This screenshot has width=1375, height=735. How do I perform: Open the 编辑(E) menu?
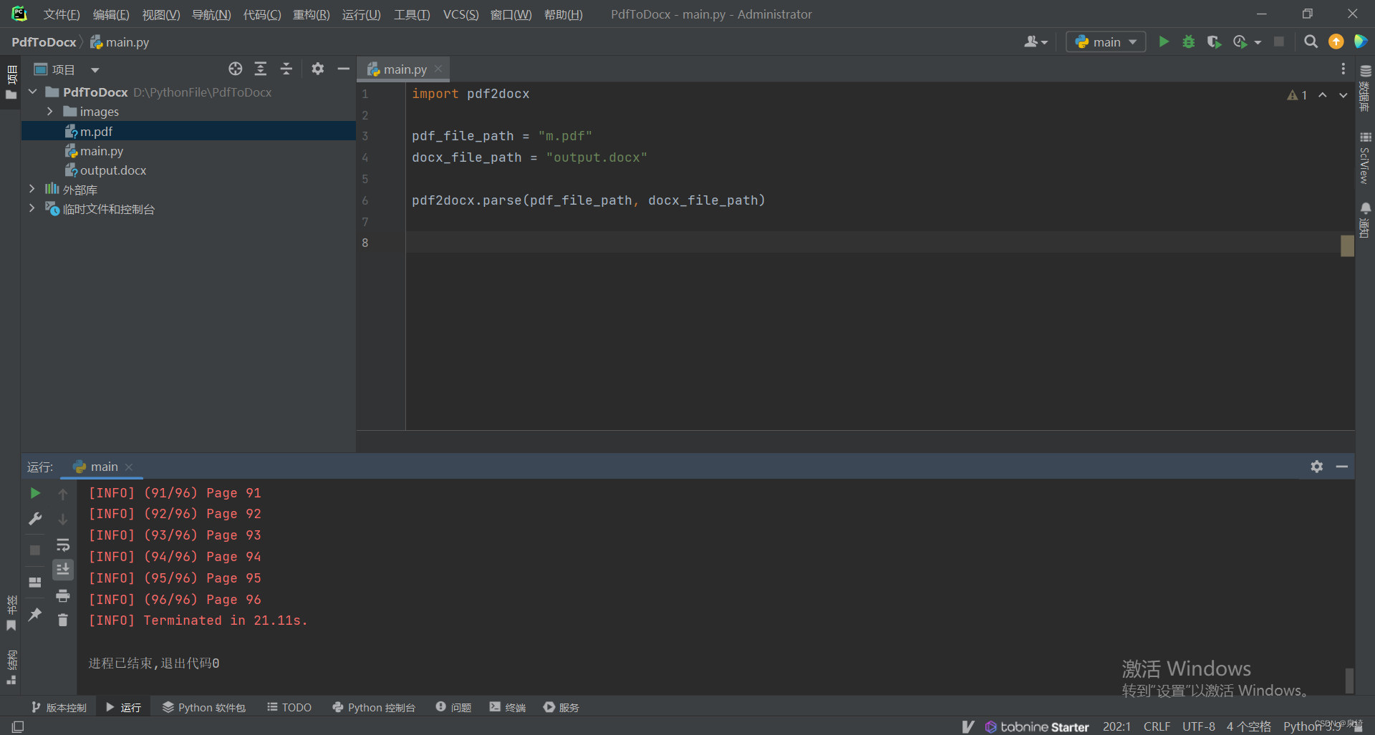[x=111, y=14]
